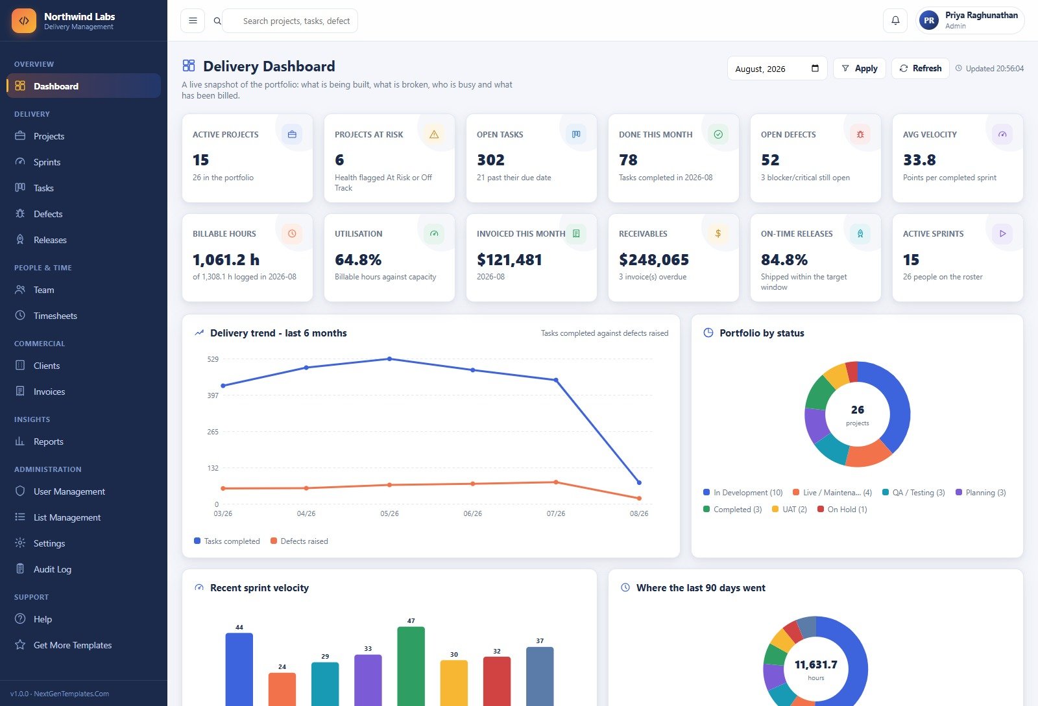
Task: Click the PR user avatar
Action: (x=929, y=21)
